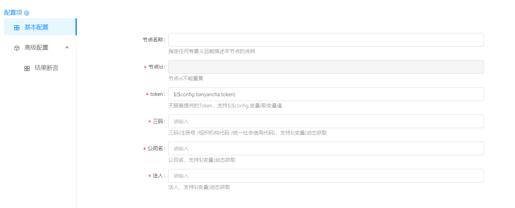The width and height of the screenshot is (515, 208).
Task: Click the grid icon next to 基本配置
Action: pos(17,28)
